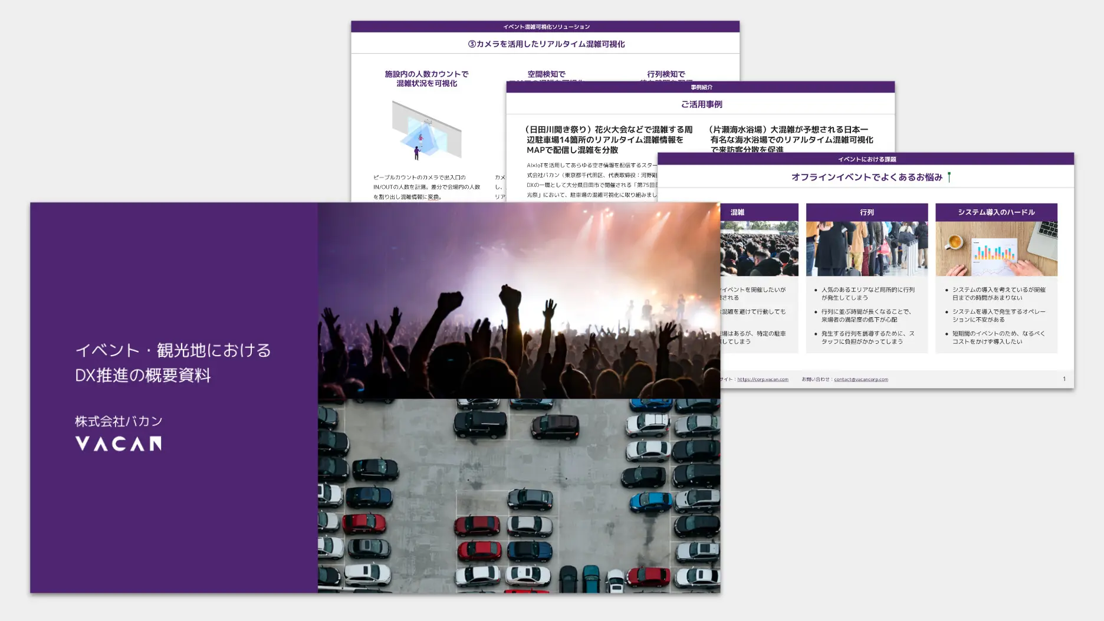
Task: Click the queue of people photo
Action: (866, 248)
